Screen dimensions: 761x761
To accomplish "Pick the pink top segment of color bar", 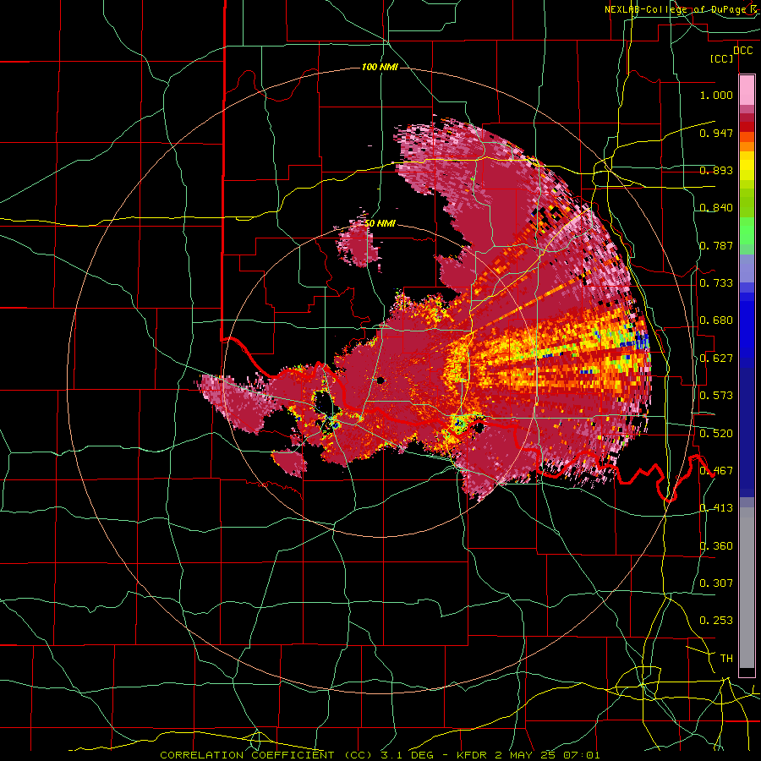I will 747,90.
